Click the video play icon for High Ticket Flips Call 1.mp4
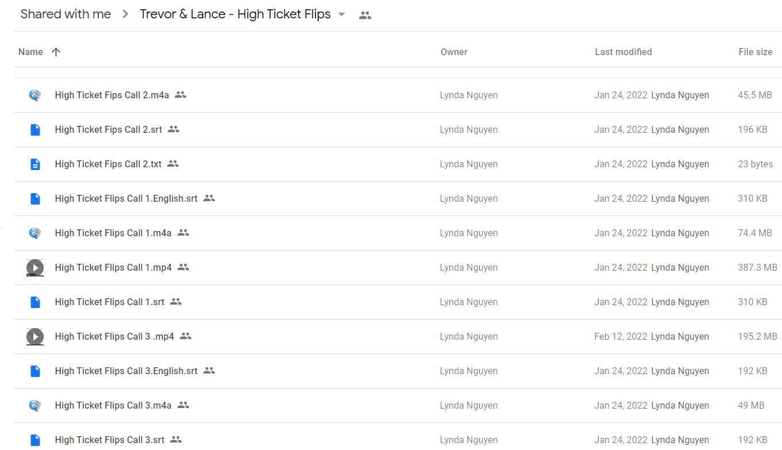This screenshot has width=782, height=450. [35, 268]
